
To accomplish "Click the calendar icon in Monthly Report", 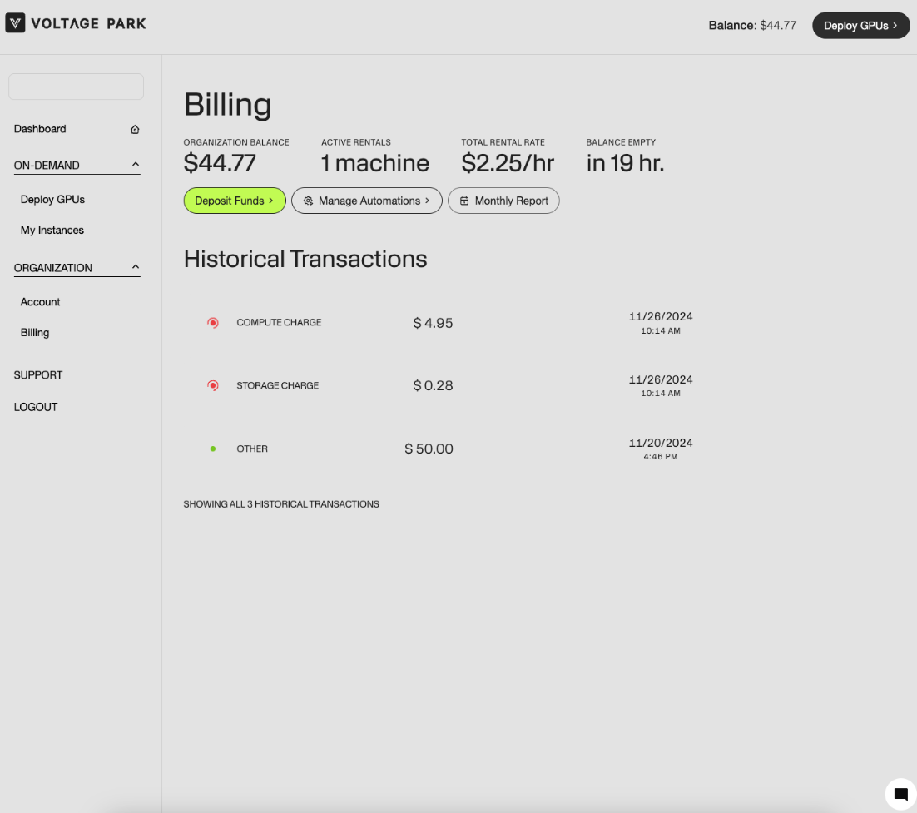I will [x=464, y=201].
